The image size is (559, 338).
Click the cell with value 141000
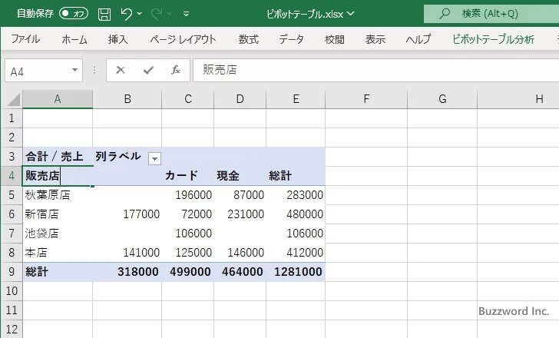pos(127,253)
